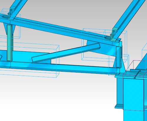Pick the short vertical post beside the column
Viewport: 147px width, 121px height.
(x=119, y=57)
